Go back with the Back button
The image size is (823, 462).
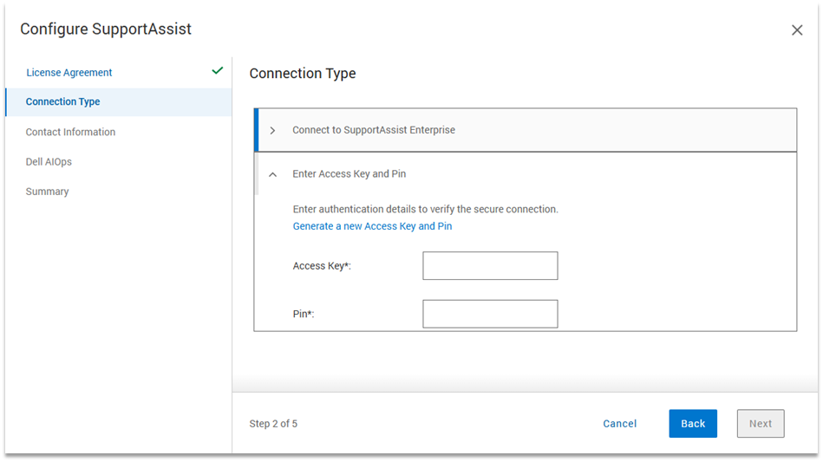(x=693, y=424)
